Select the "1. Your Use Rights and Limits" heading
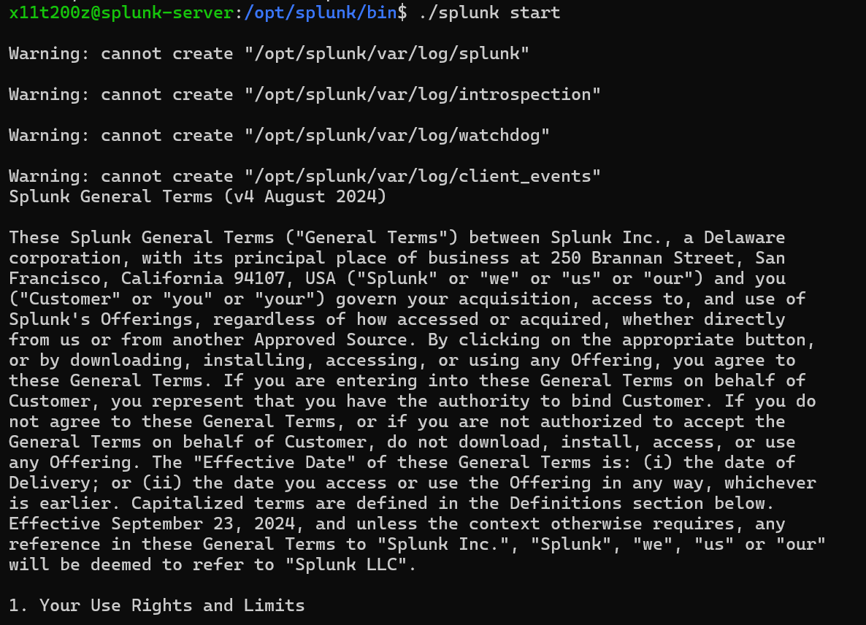 point(157,605)
